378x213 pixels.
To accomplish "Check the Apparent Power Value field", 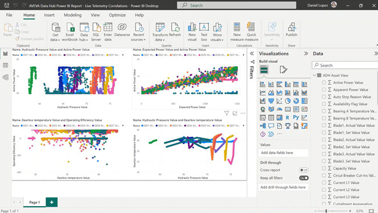I will (x=324, y=89).
